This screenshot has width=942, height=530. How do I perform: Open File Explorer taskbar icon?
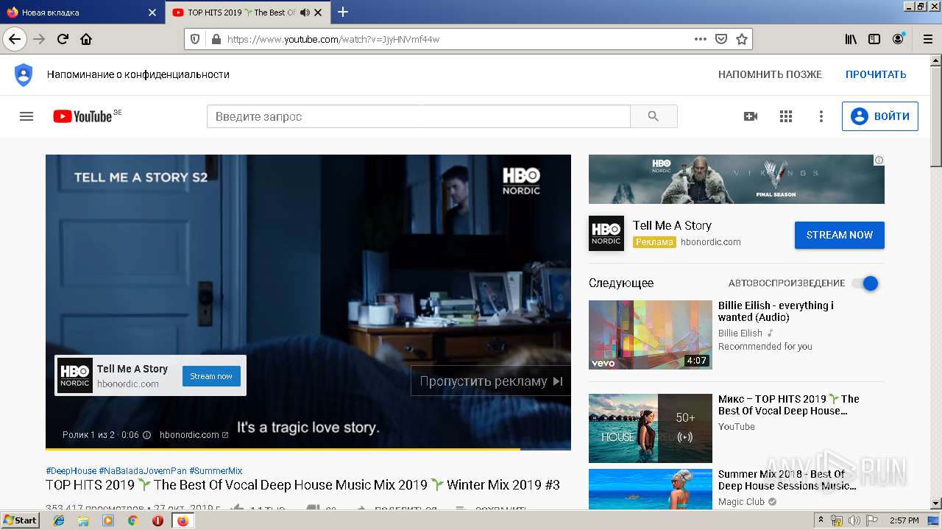click(83, 520)
